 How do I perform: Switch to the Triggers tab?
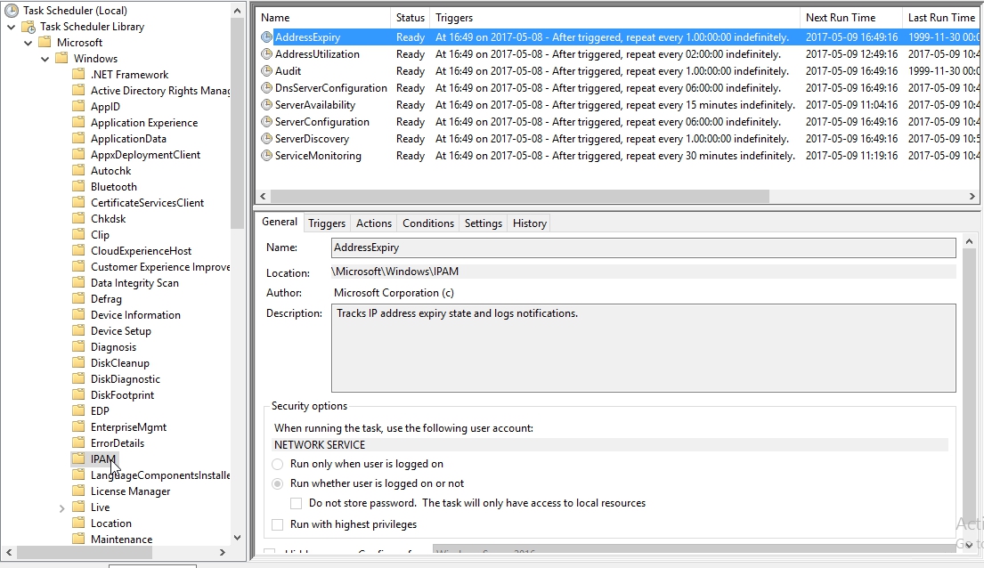point(327,223)
